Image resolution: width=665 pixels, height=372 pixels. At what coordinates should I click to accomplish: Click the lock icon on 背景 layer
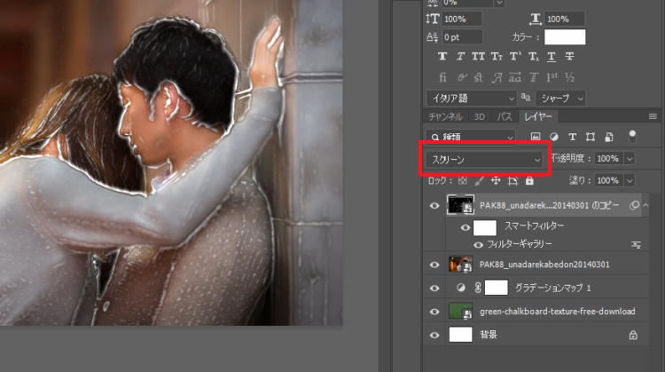coord(633,335)
